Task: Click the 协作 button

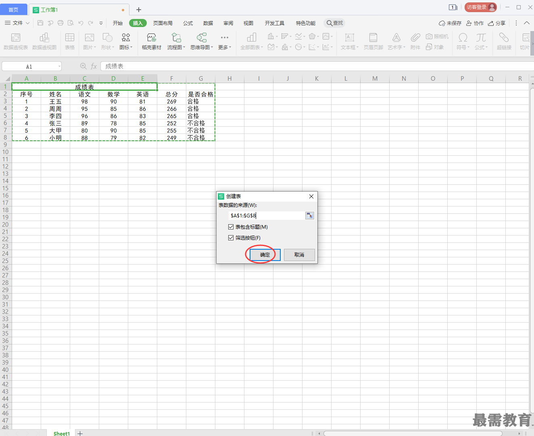Action: (x=475, y=23)
